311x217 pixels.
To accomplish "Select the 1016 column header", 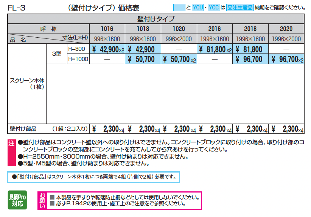I will pos(106,28).
